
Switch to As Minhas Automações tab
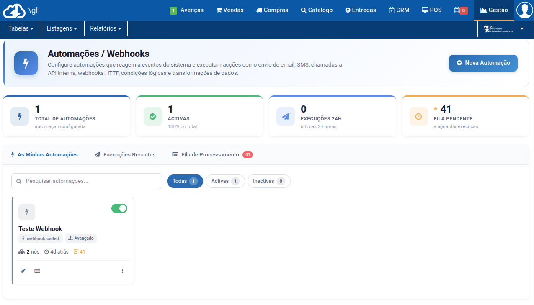[44, 154]
